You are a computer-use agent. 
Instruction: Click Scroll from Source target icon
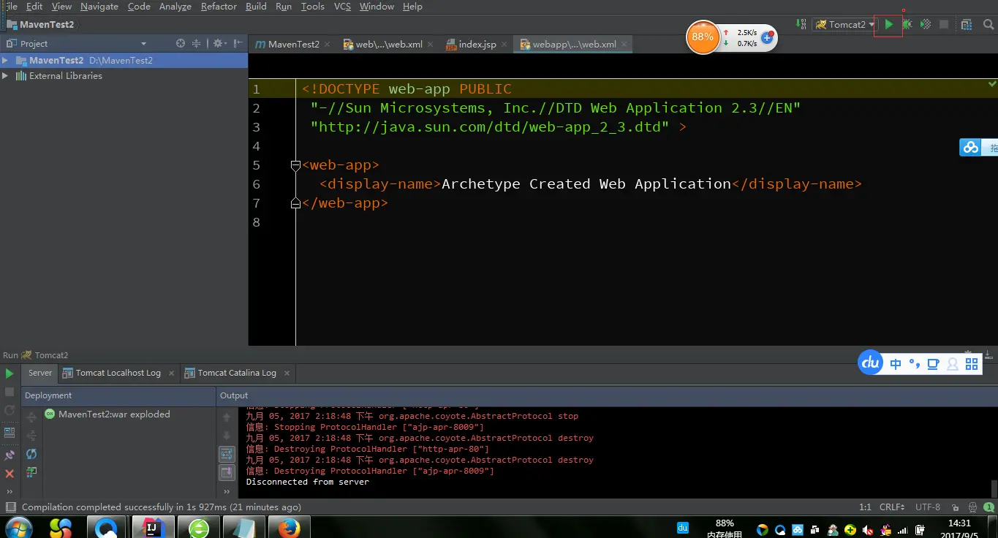tap(181, 44)
